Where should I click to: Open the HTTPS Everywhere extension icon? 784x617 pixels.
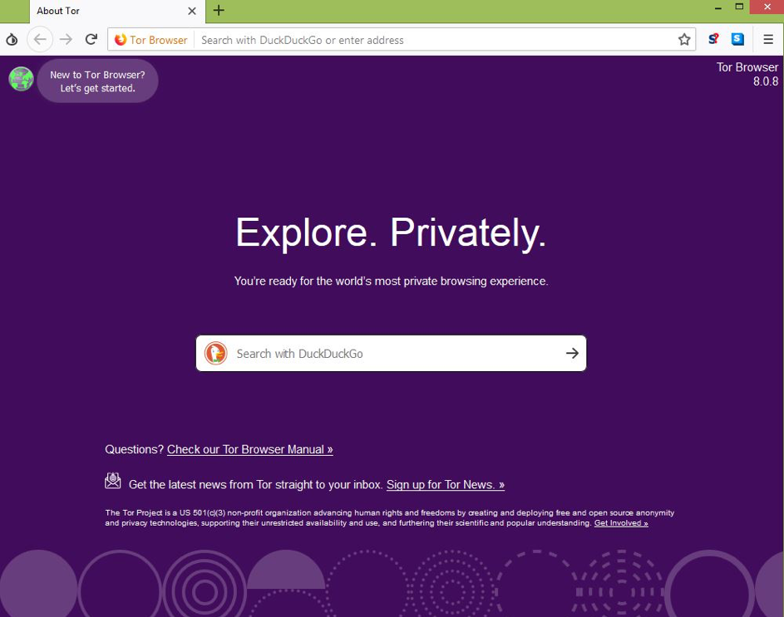[x=737, y=38]
